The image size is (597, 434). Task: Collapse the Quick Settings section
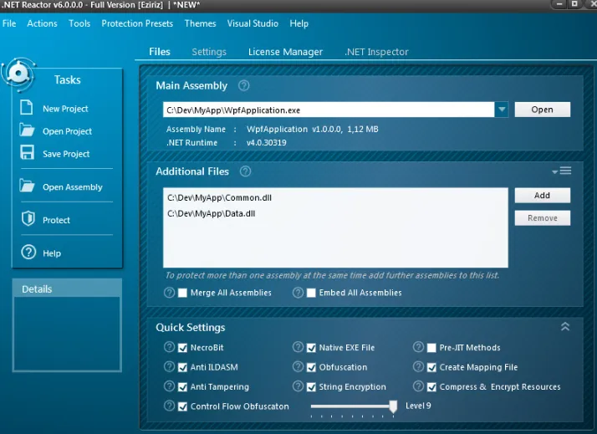(x=565, y=327)
